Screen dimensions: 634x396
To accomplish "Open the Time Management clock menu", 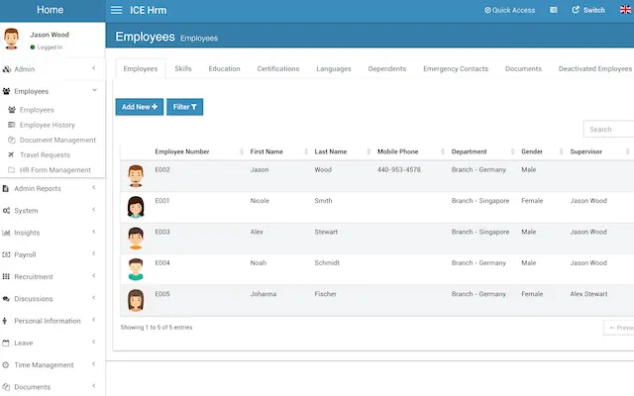I will (x=7, y=364).
